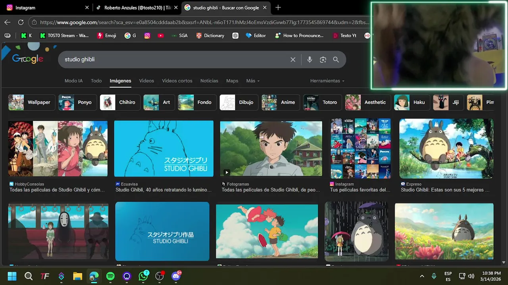Open Windows taskbar search
This screenshot has height=285, width=508.
pyautogui.click(x=29, y=276)
